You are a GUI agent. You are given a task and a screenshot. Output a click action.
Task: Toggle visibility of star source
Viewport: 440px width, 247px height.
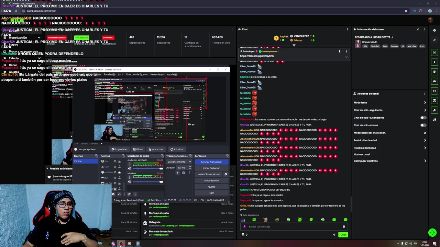[x=115, y=161]
